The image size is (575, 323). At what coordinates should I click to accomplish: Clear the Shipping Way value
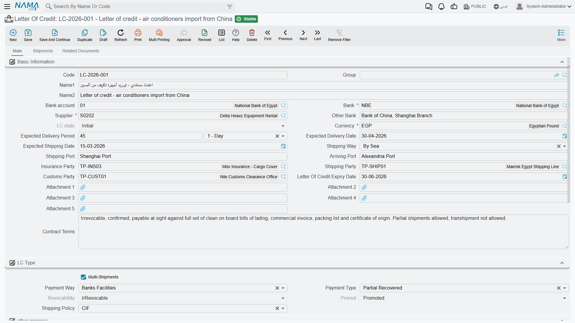tap(559, 146)
